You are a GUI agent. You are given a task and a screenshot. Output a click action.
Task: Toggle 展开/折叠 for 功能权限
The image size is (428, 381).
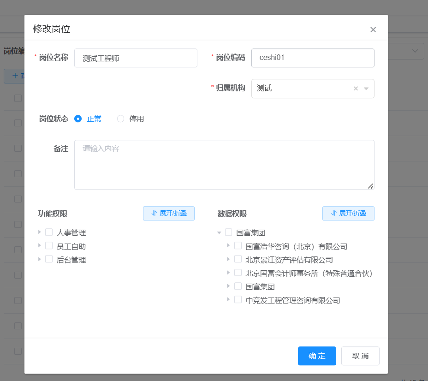169,213
